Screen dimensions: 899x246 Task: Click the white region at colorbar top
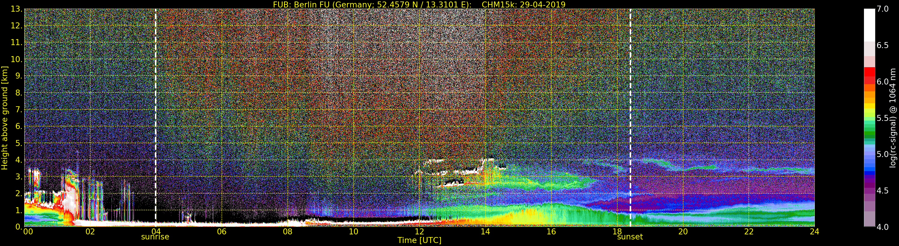pos(869,25)
